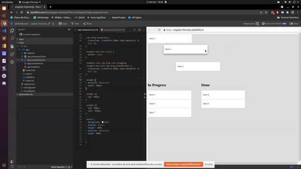Open Outros favoritos bookmarks folder
The image size is (301, 169).
(x=288, y=17)
